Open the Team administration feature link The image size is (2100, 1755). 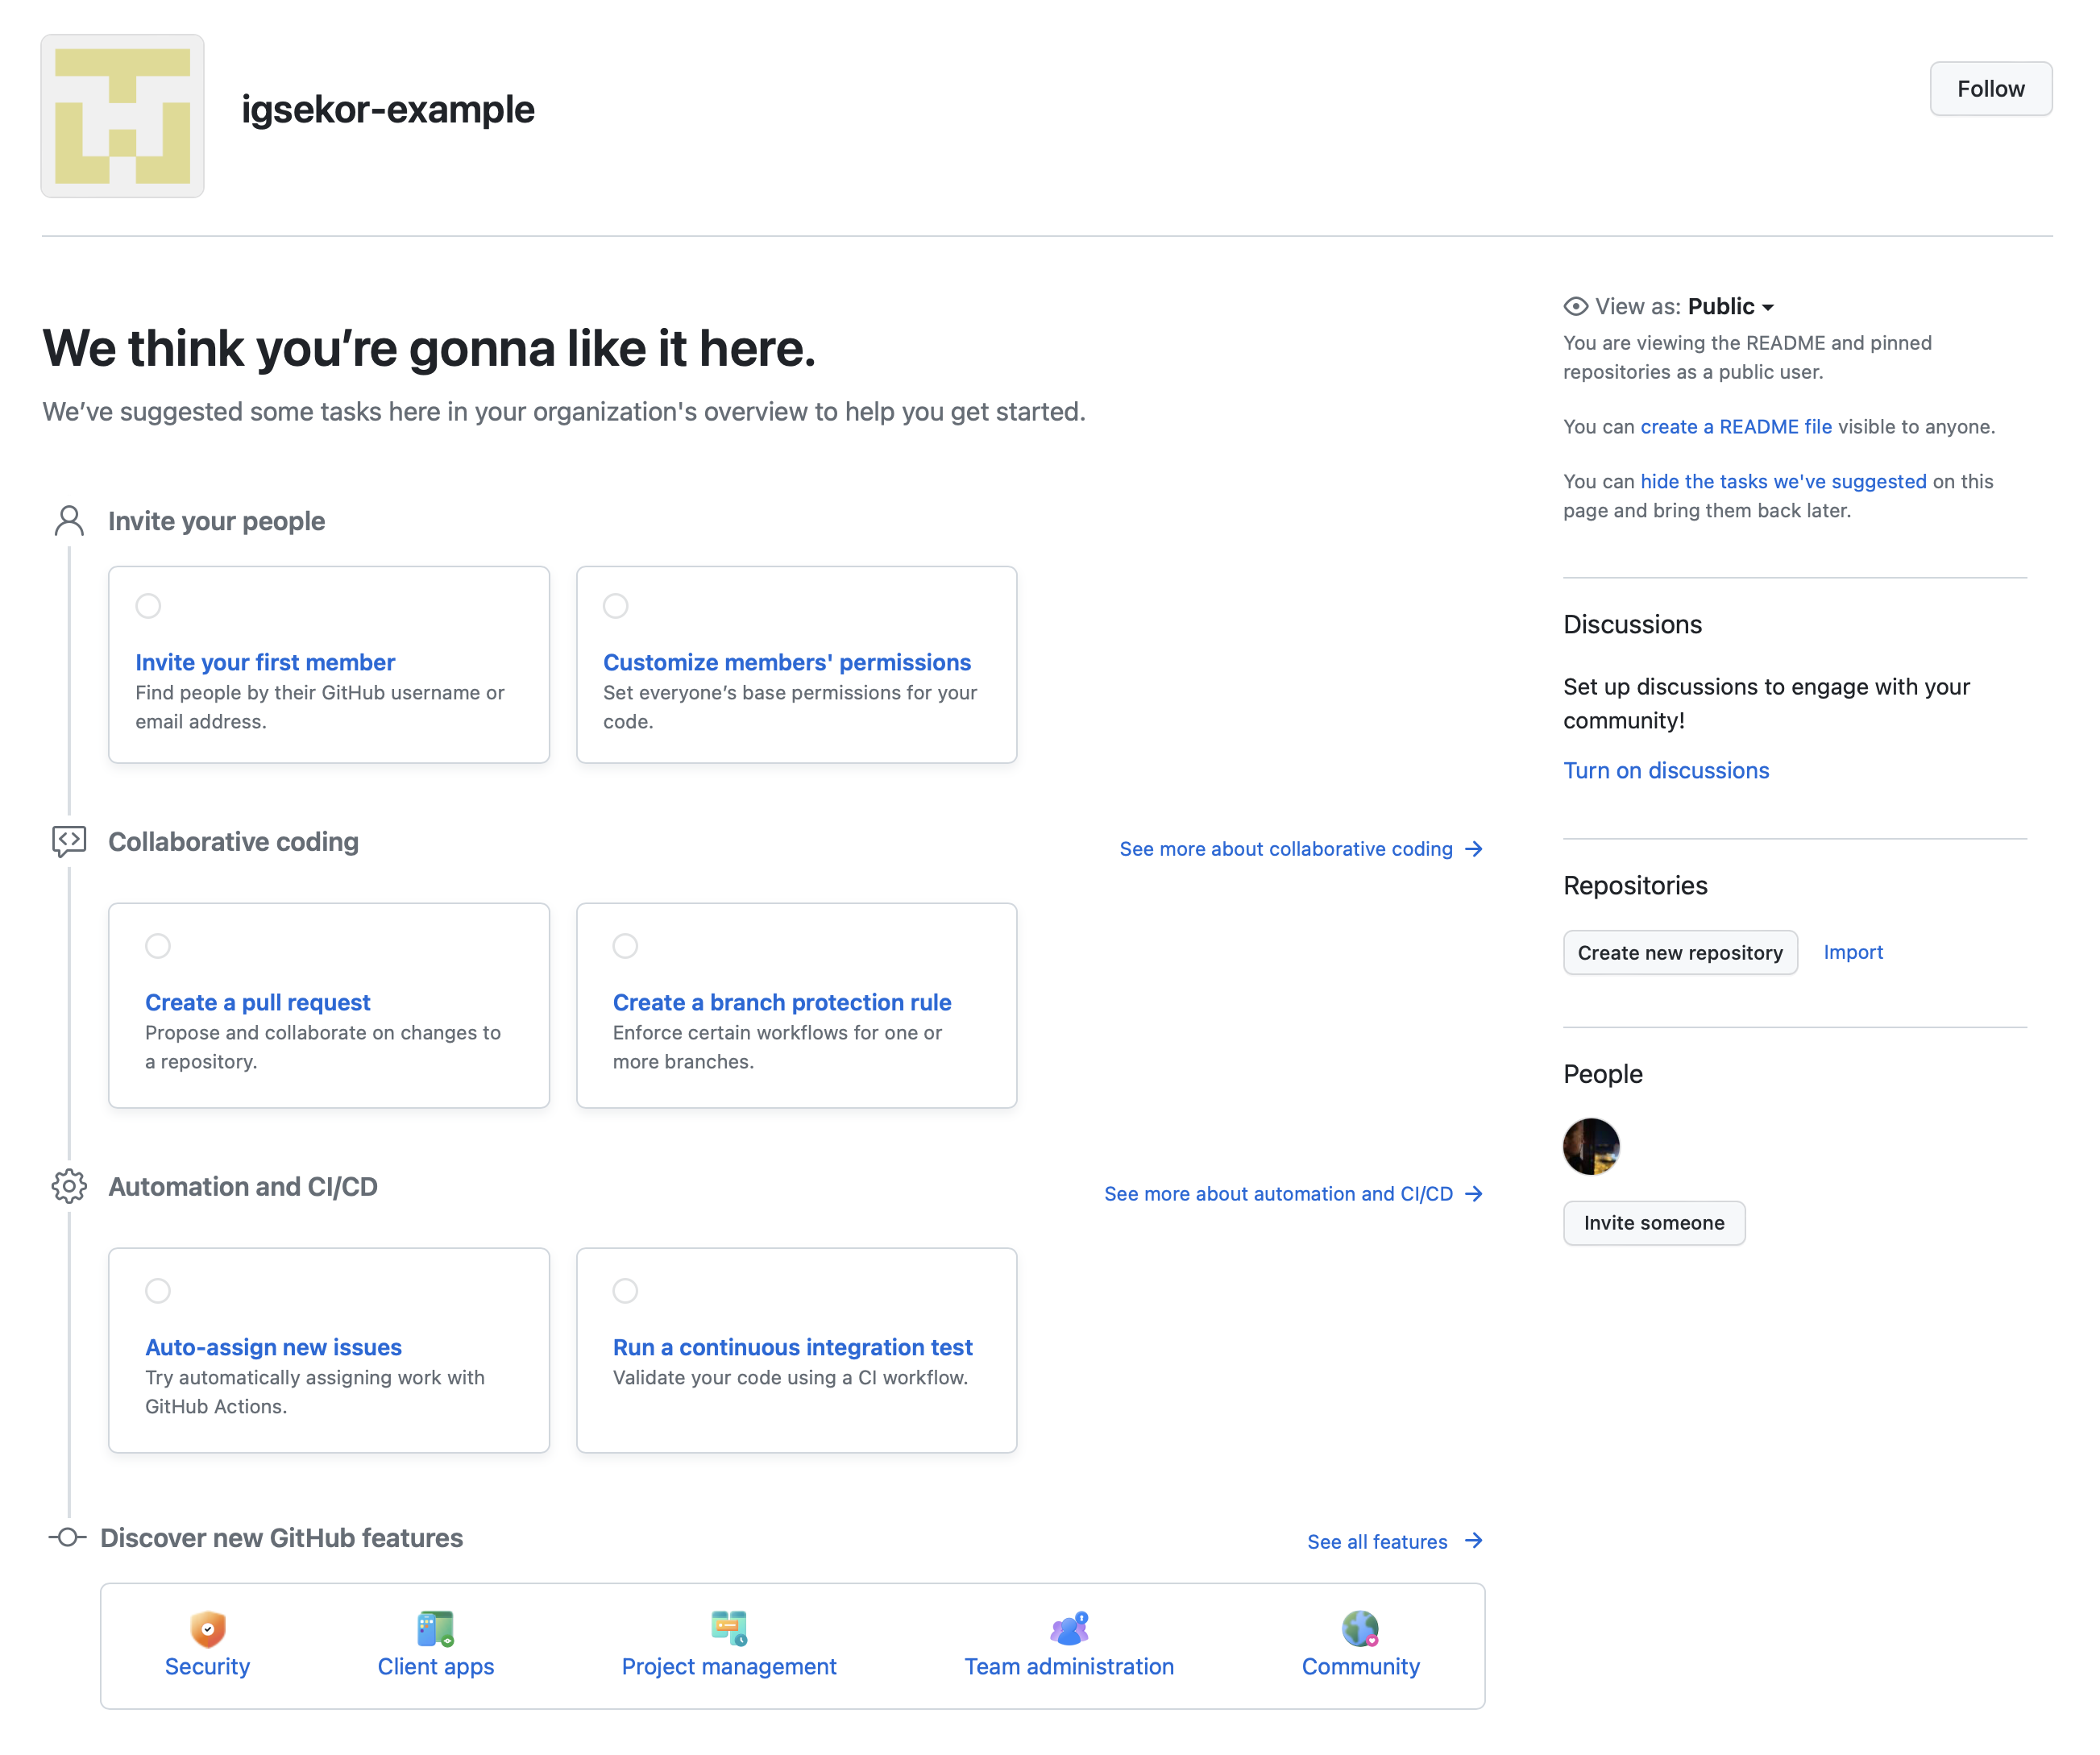[x=1069, y=1667]
